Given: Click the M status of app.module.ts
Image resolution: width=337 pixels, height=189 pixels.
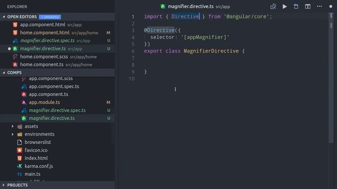Looking at the screenshot, I should 108,102.
